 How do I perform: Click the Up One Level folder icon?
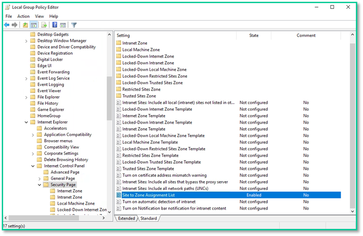[25, 25]
